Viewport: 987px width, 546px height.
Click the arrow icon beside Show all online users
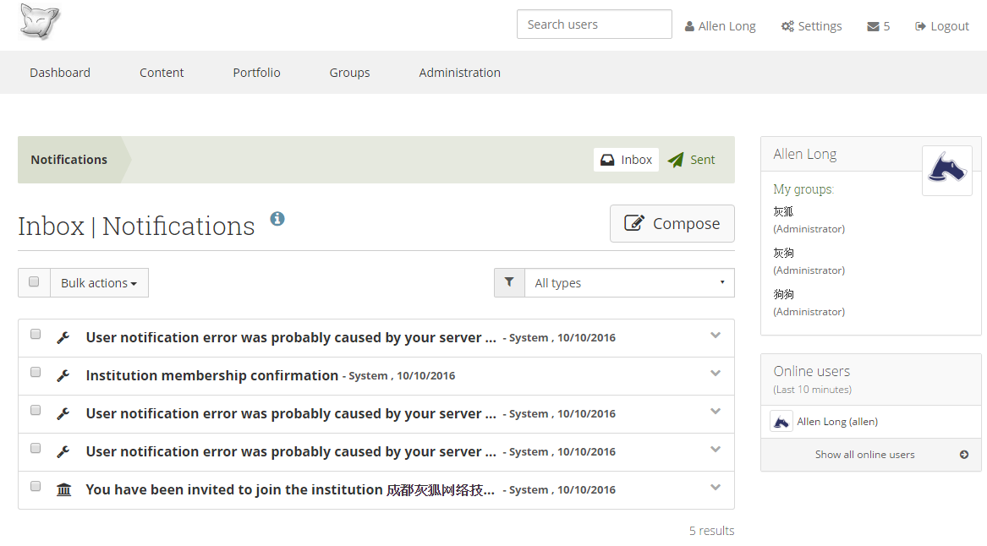963,455
